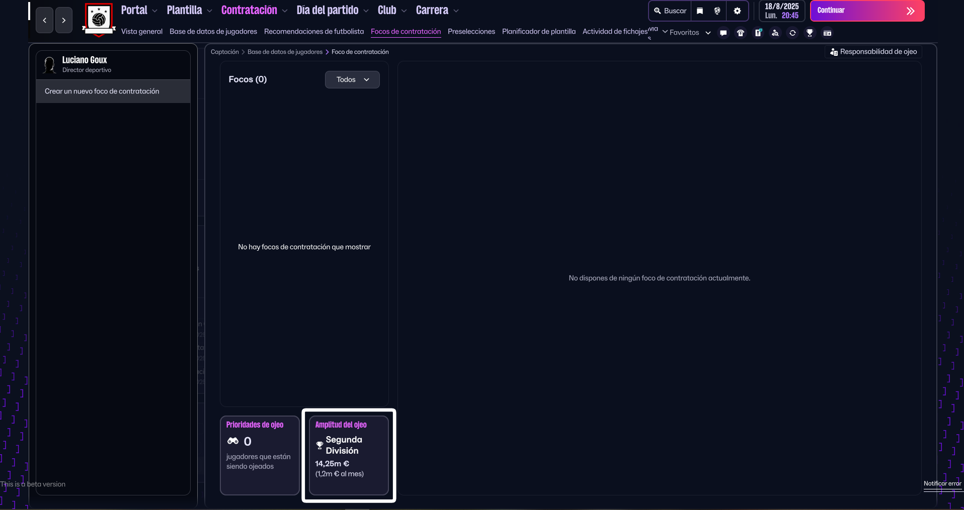This screenshot has width=964, height=510.
Task: Expand the overflow chevron after Actividad de fichajes
Action: 665,32
